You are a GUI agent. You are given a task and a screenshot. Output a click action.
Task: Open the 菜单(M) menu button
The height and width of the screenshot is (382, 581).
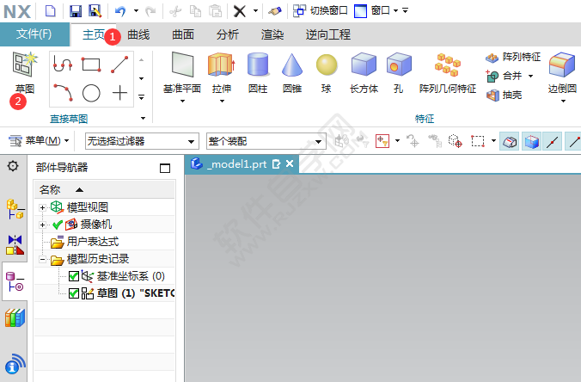click(x=39, y=141)
